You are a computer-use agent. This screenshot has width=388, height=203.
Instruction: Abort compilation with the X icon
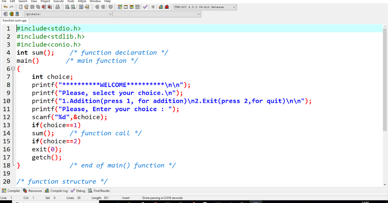click(153, 7)
